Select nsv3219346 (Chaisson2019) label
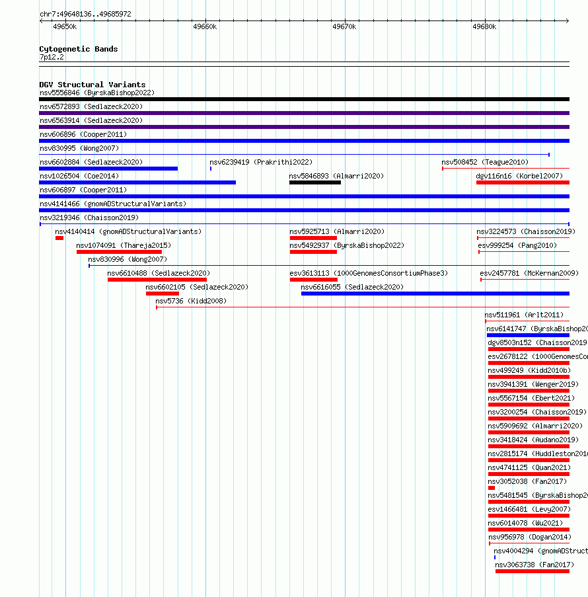Screen dimensions: 588x597 point(89,218)
